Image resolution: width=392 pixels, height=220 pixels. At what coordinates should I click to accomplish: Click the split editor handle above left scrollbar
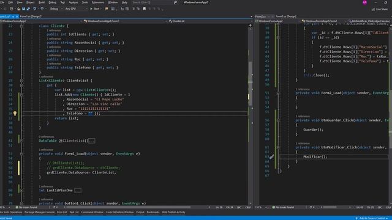(251, 26)
